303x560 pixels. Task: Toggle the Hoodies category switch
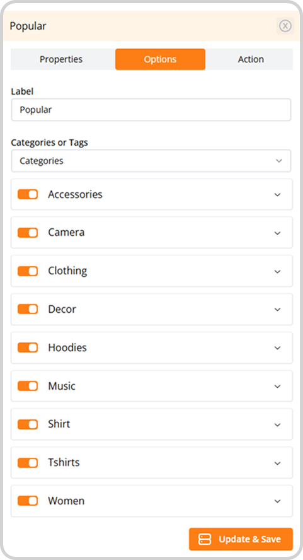click(28, 347)
